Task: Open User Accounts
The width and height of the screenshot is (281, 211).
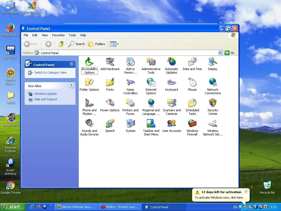Action: (172, 126)
